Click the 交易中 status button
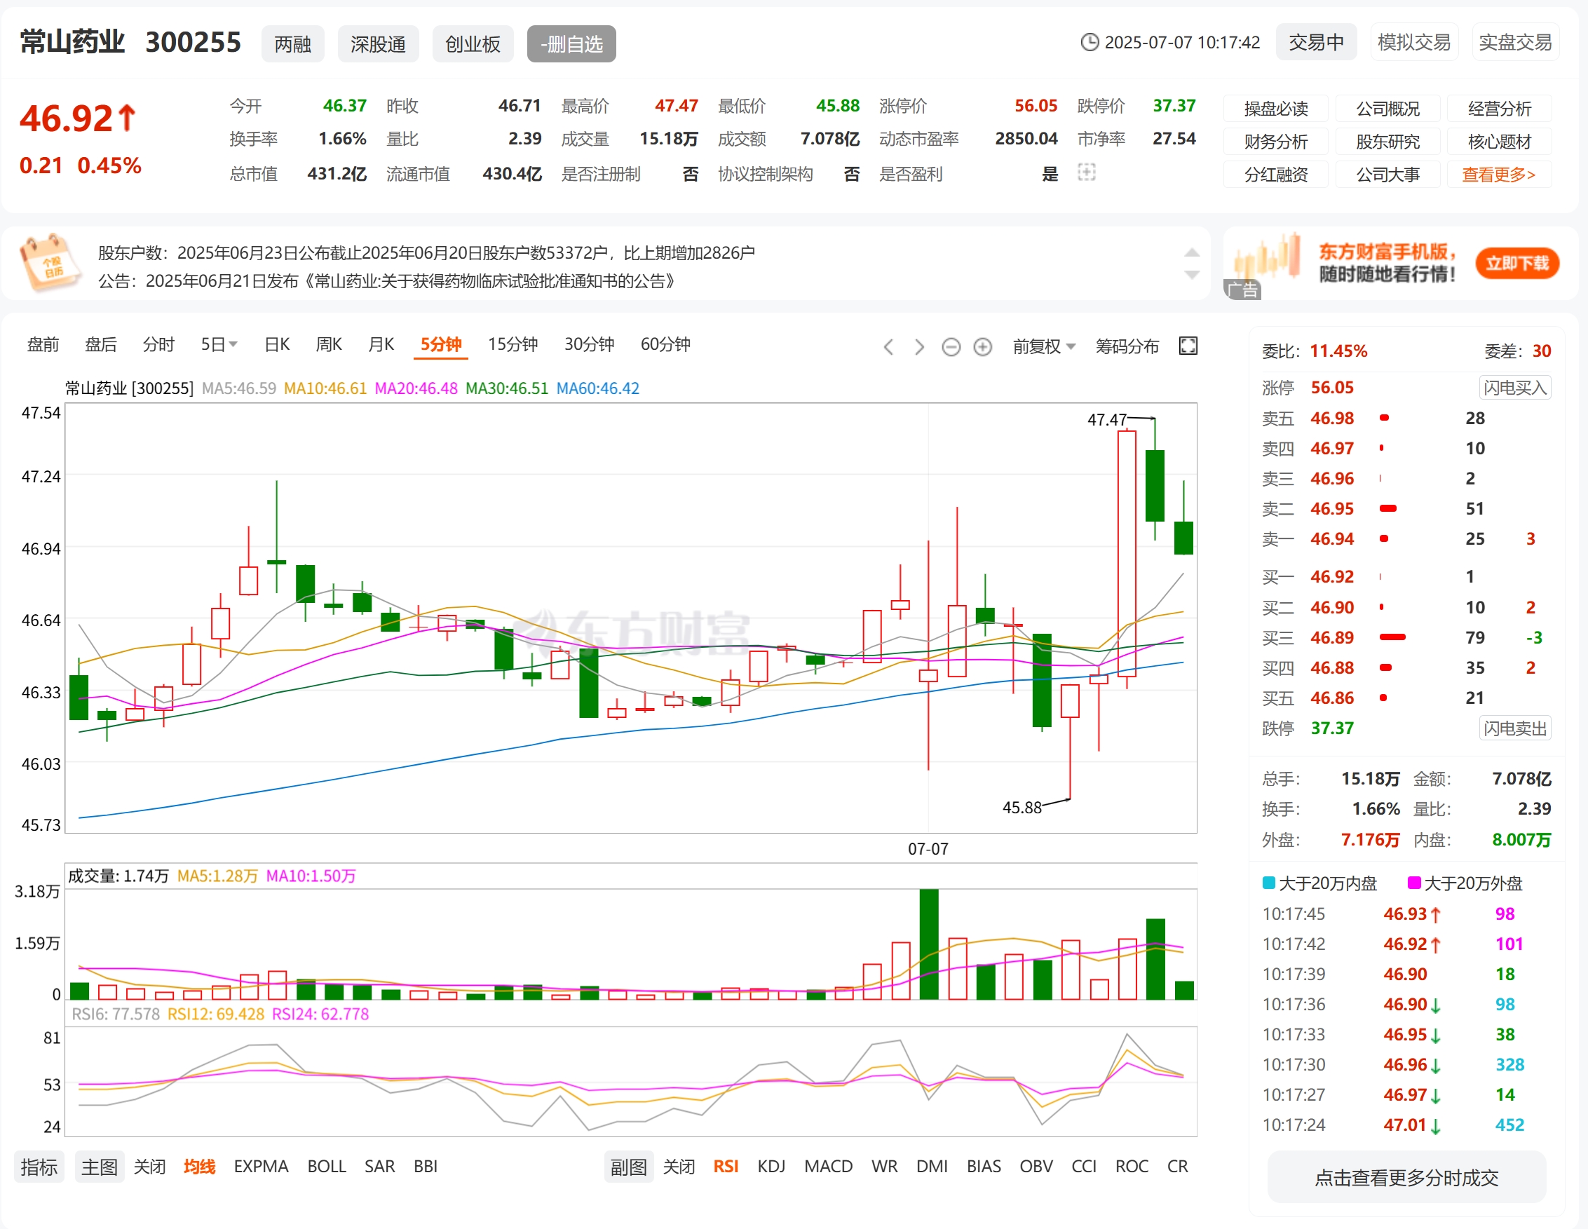Viewport: 1588px width, 1229px height. [1316, 42]
